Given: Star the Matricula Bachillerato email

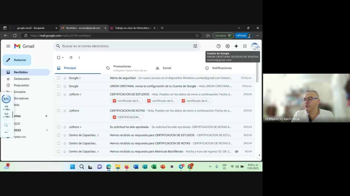Looking at the screenshot, I should point(65,152).
